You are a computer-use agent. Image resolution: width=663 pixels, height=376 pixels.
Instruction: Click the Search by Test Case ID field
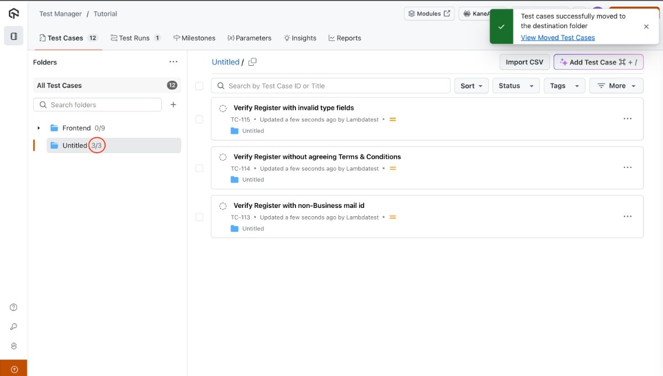point(331,86)
